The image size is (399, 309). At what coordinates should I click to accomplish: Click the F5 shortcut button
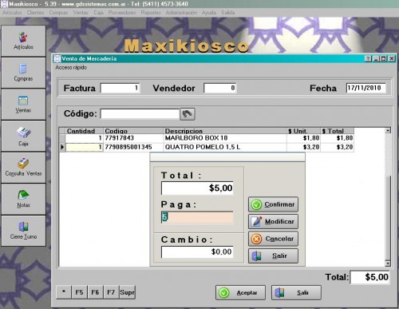tap(79, 292)
